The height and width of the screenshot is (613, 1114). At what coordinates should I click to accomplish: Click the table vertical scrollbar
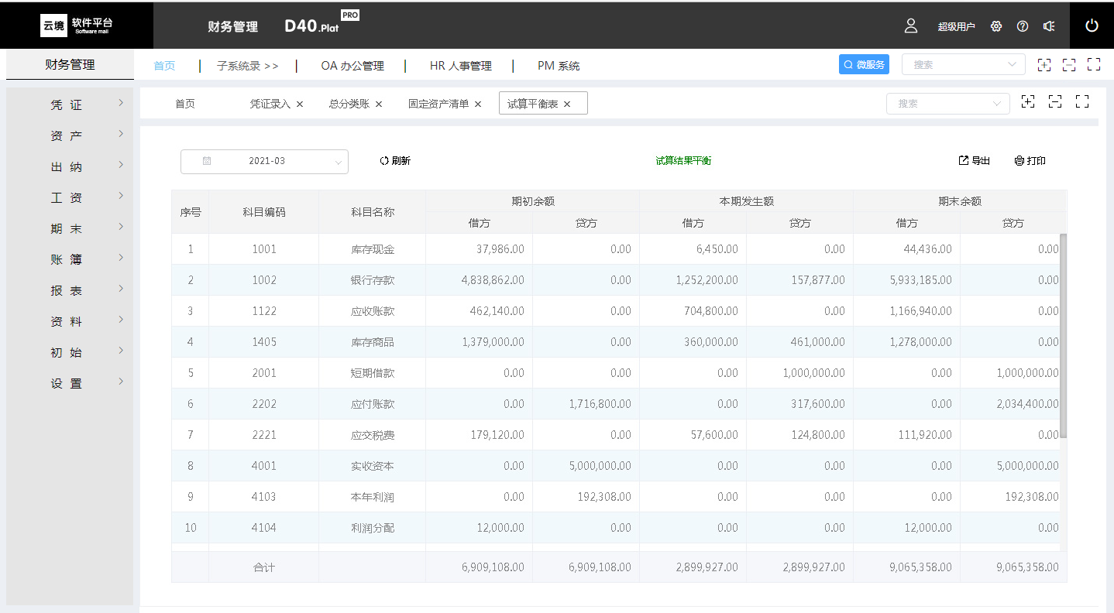pyautogui.click(x=1063, y=335)
